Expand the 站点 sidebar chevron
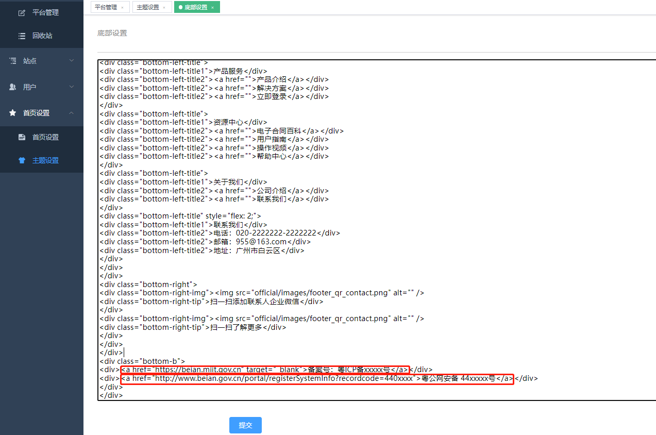 (72, 61)
